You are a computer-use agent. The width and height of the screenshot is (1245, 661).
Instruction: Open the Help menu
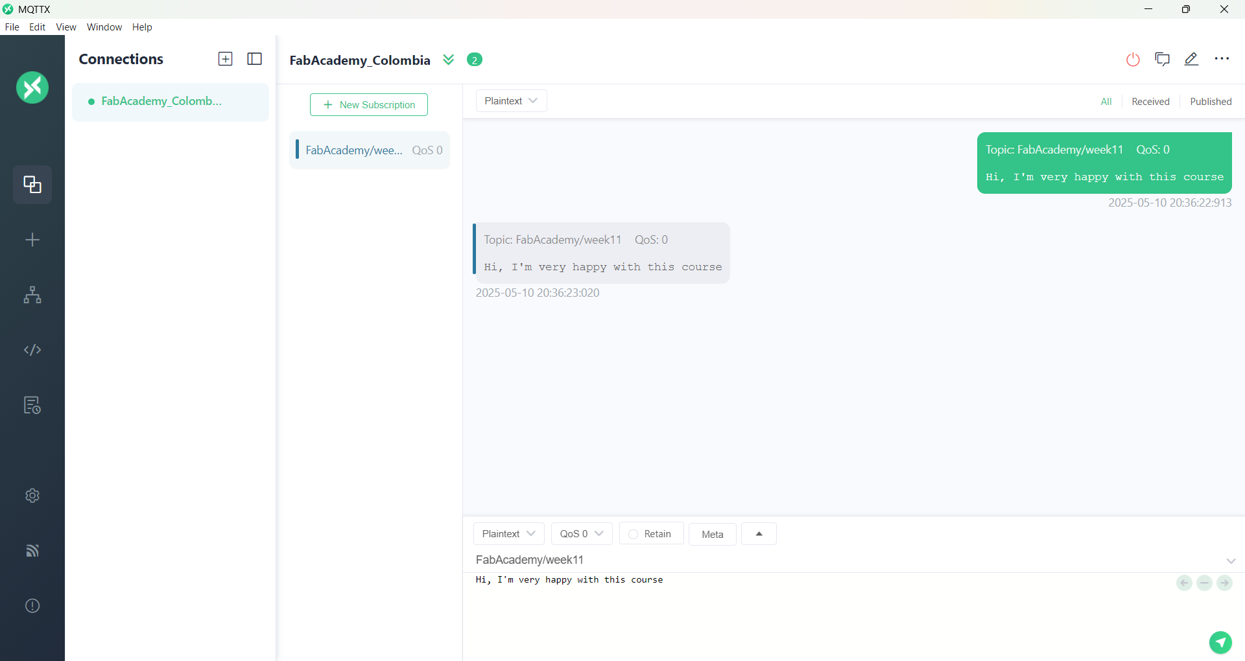142,27
